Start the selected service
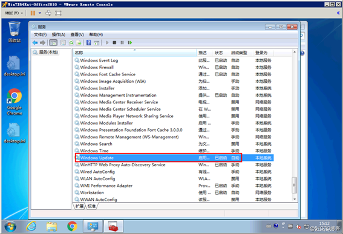The image size is (343, 234). pos(107,43)
